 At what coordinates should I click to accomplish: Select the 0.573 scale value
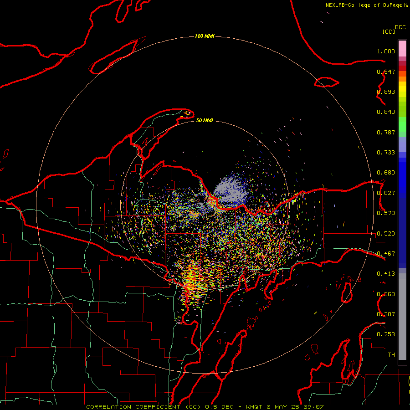tap(386, 213)
